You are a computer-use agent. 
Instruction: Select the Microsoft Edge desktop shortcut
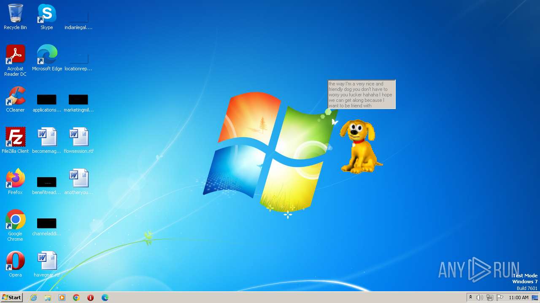(x=47, y=58)
